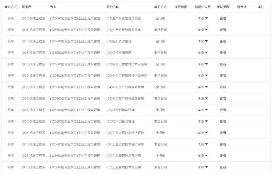Viewport: 272px width, 174px height.
Task: Show 详细 for part-time (05)技术创新与管理
Action: click(202, 121)
